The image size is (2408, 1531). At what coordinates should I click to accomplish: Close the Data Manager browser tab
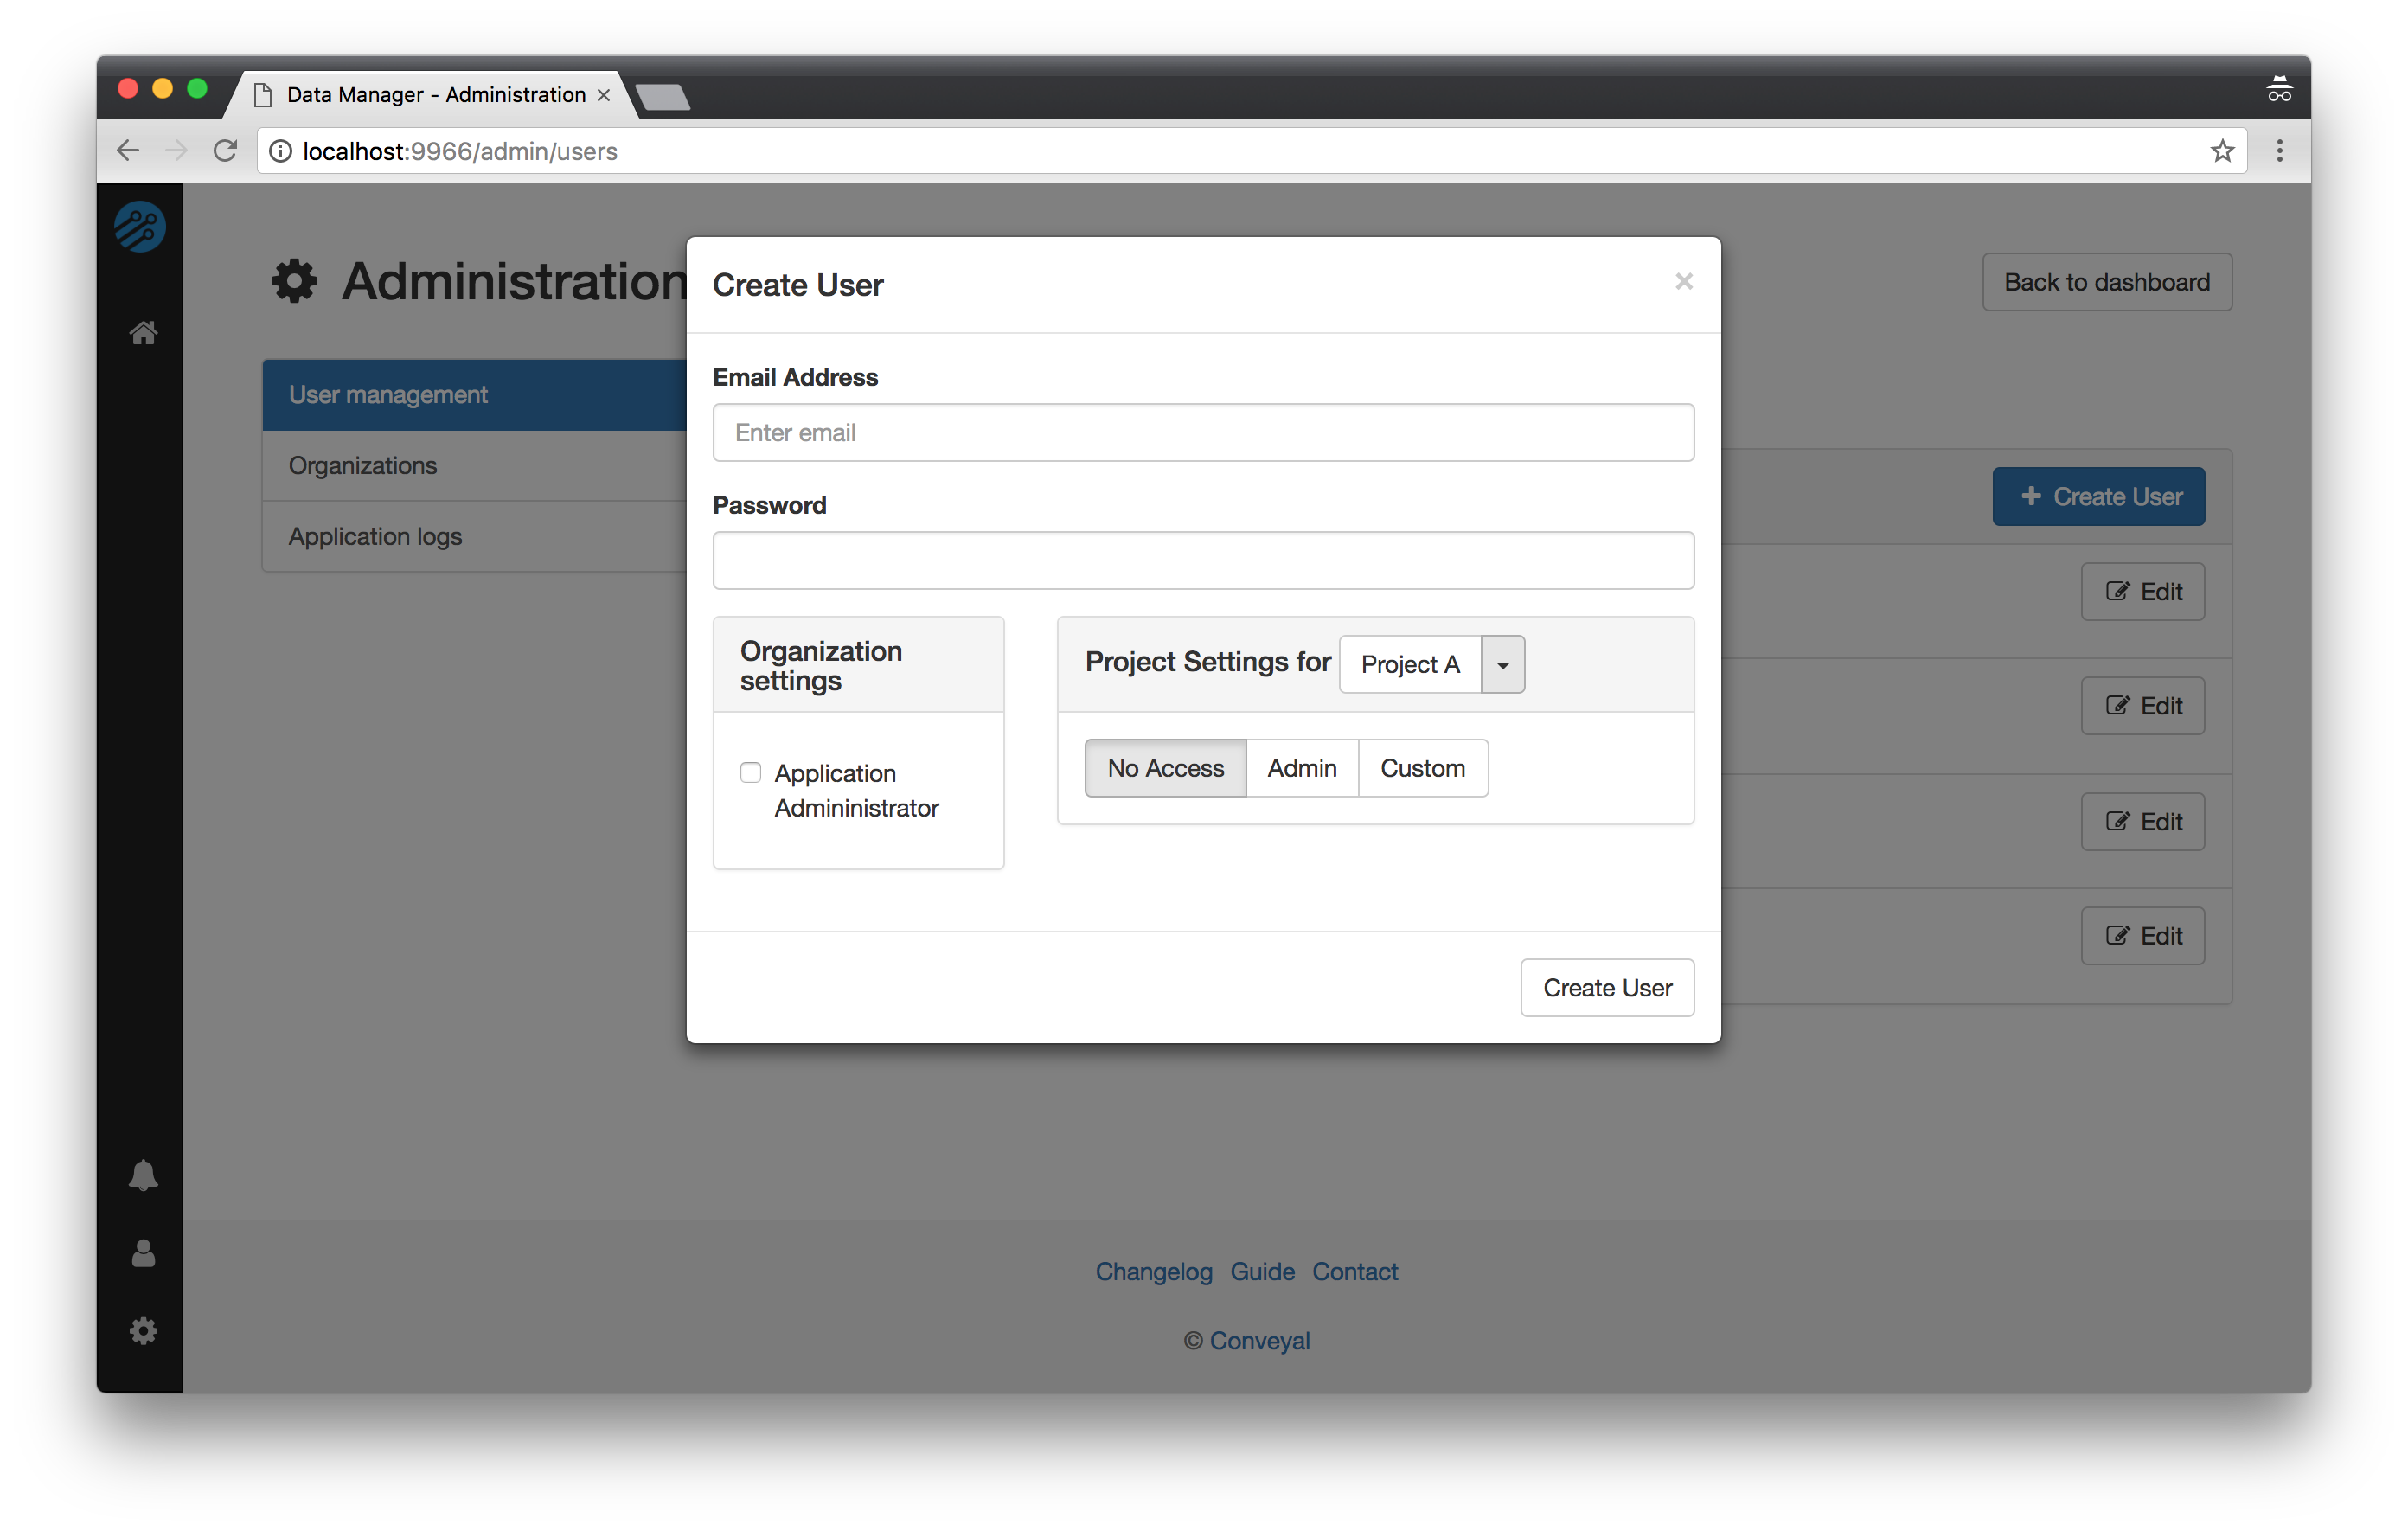(x=603, y=95)
